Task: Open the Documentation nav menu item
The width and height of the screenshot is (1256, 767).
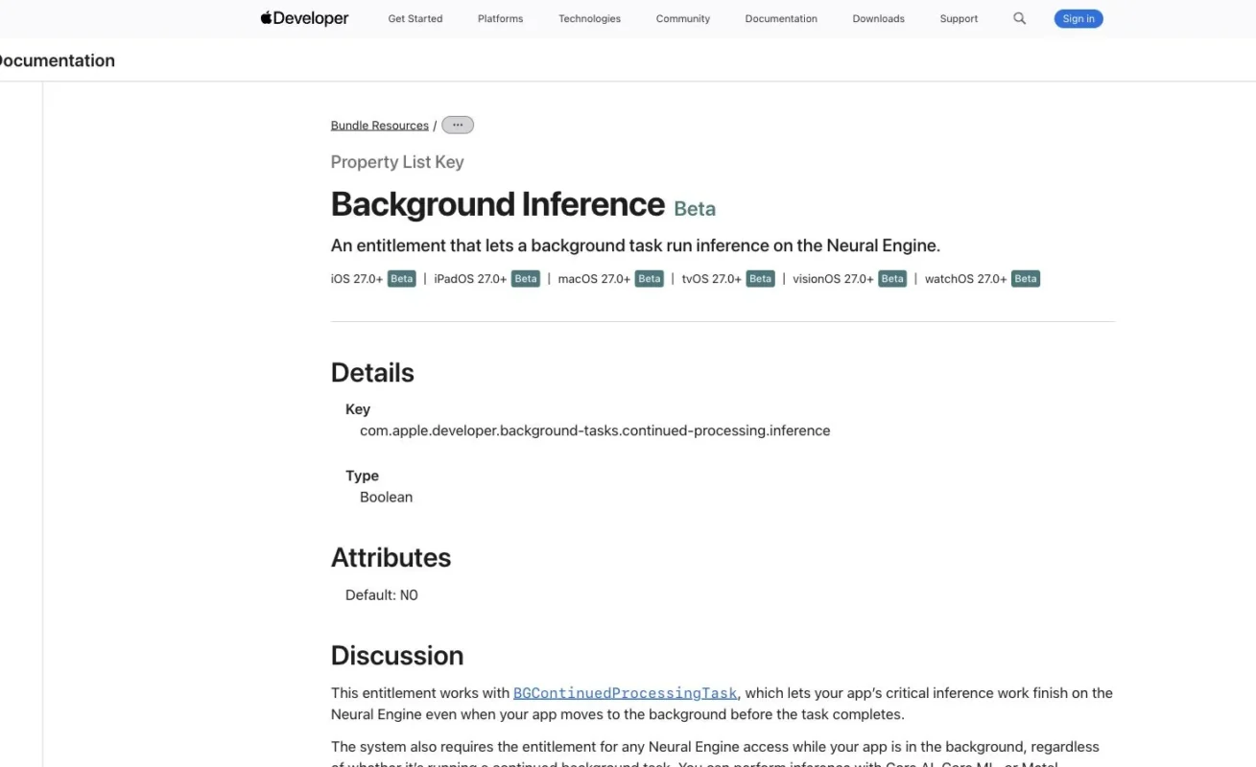Action: (781, 18)
